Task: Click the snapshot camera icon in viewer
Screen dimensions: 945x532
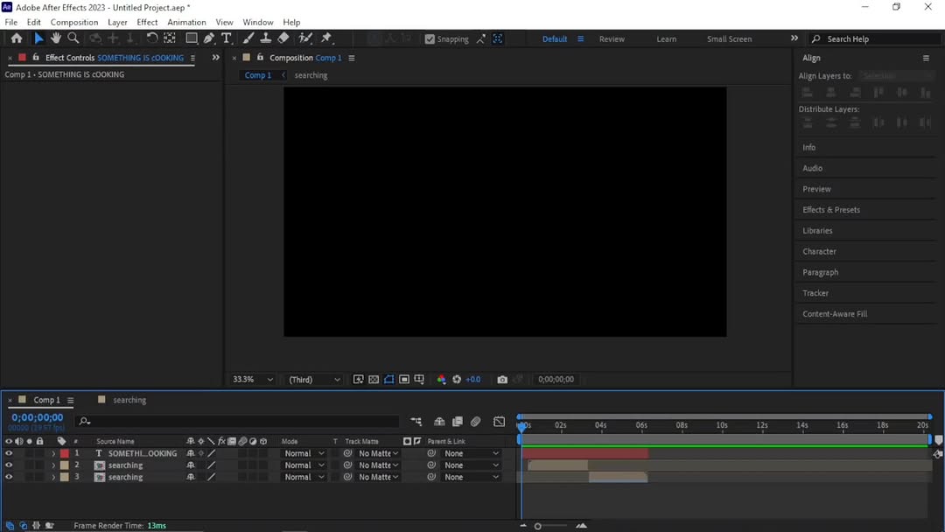Action: [502, 380]
